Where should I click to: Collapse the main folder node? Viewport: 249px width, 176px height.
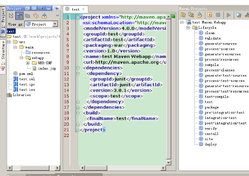(15, 47)
